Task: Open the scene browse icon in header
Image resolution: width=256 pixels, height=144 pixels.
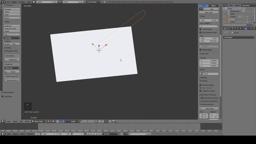Action: click(x=60, y=2)
